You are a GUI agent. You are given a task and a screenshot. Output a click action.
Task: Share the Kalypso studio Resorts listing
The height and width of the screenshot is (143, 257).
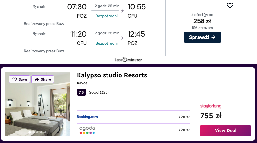click(x=43, y=79)
